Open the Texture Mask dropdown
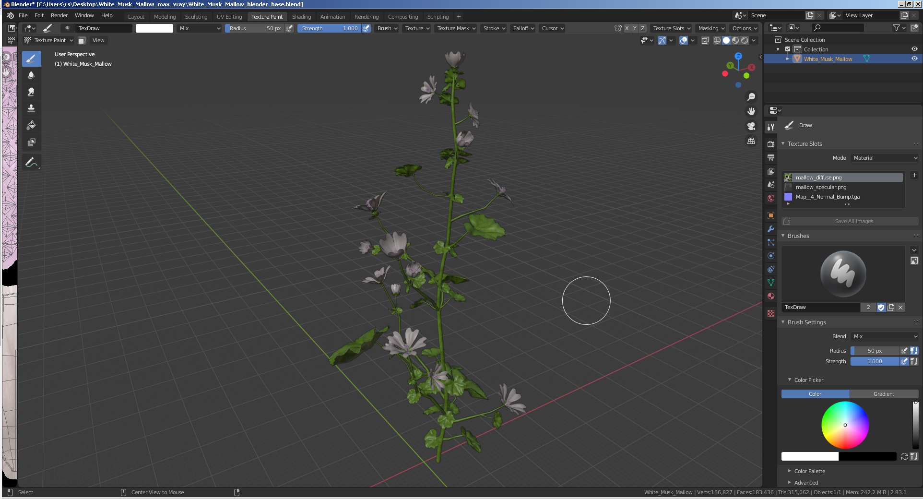 [456, 28]
